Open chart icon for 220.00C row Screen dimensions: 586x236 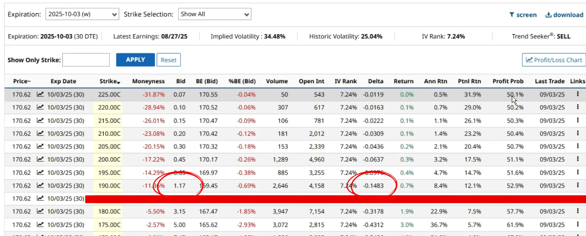[40, 107]
